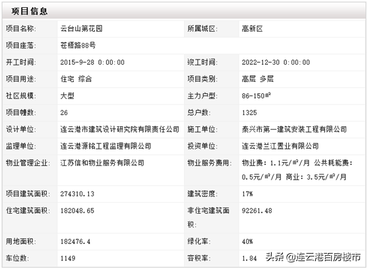This screenshot has height=269, width=368.
Task: Click the 竣工时间 label
Action: [x=202, y=62]
